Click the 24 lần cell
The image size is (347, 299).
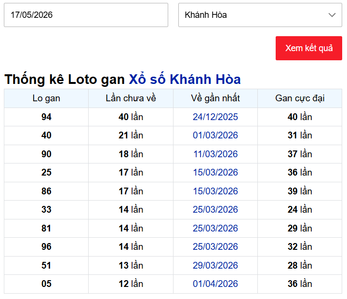(300, 209)
